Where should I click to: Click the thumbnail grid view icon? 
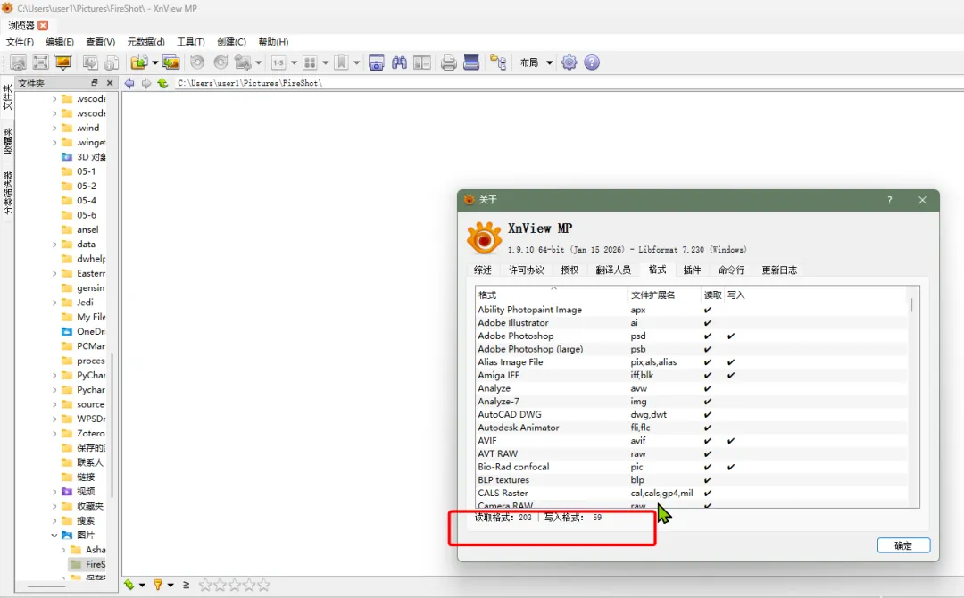[x=310, y=62]
